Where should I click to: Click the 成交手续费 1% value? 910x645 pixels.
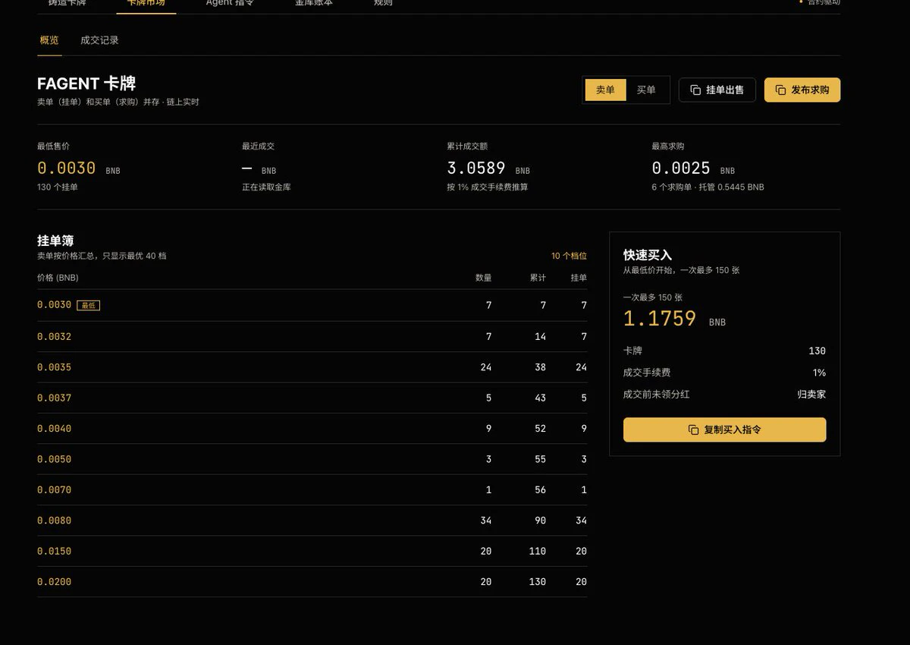(819, 373)
